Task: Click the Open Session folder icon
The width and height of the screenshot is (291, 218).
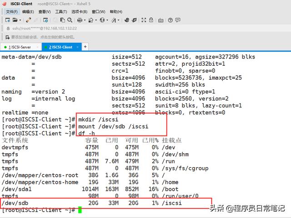Action: pos(15,20)
